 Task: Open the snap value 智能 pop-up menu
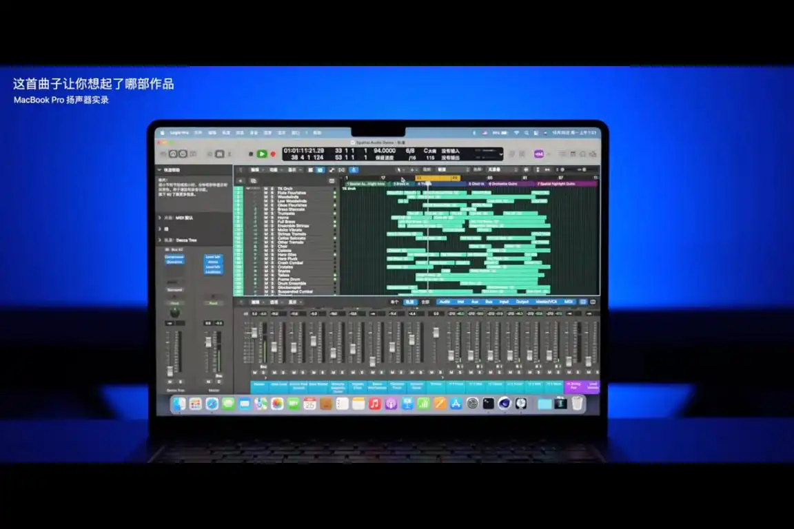[451, 170]
